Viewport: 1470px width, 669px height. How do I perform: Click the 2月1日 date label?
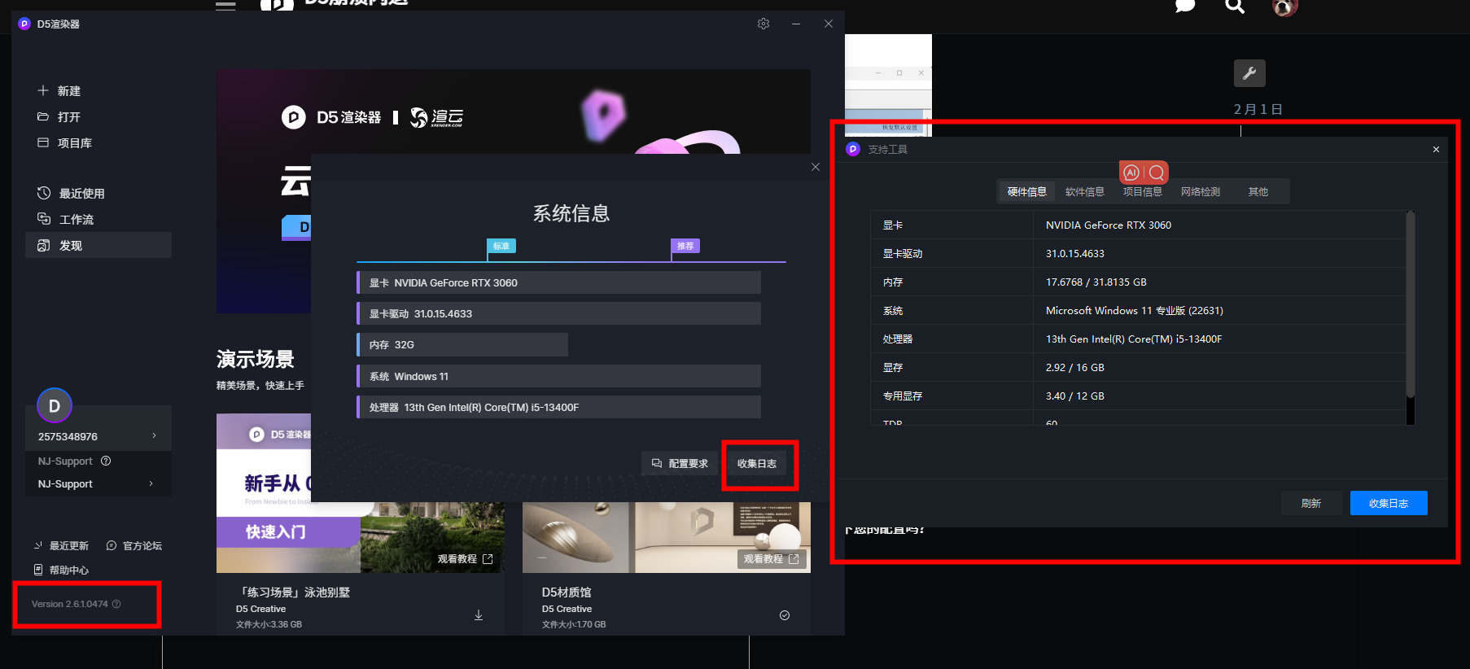tap(1258, 109)
